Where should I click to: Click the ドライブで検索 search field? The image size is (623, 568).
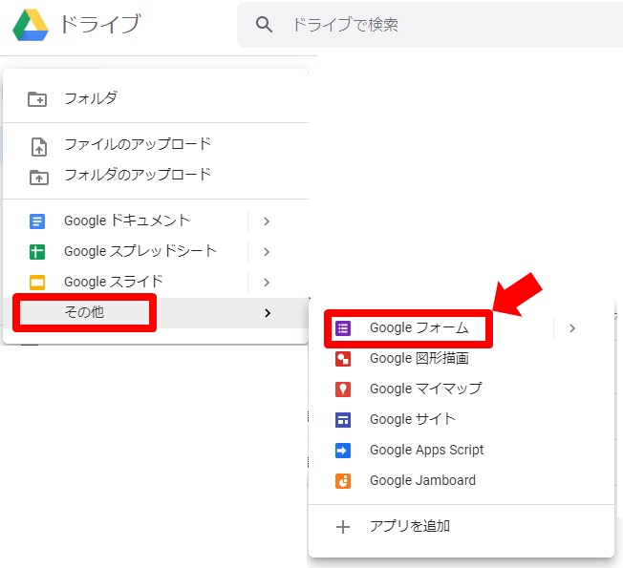click(430, 25)
